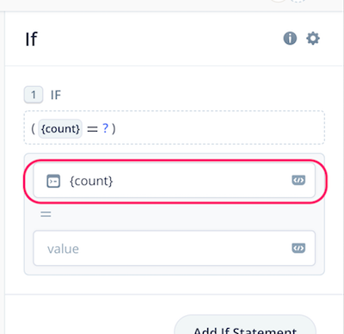
Task: Open the equals operator selector between fields
Action: click(x=46, y=214)
